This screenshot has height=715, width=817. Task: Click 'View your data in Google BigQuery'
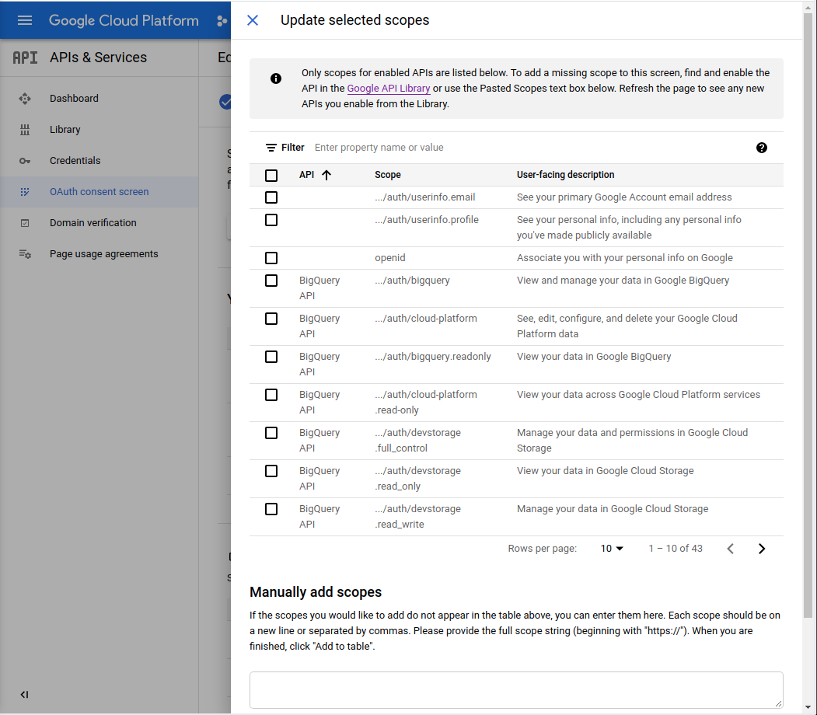pyautogui.click(x=593, y=357)
